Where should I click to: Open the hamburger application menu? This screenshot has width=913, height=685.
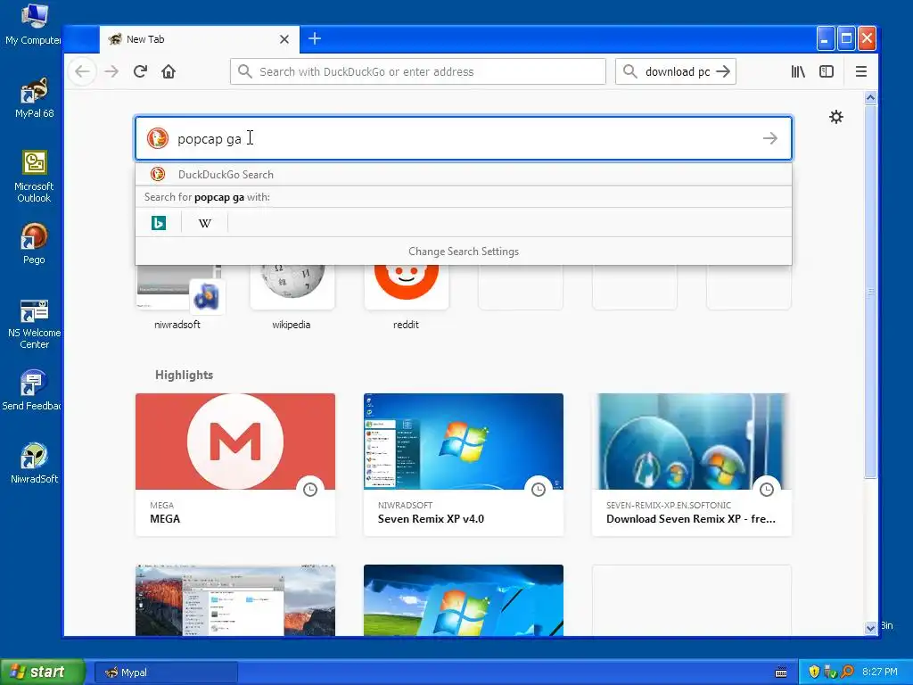click(x=860, y=71)
